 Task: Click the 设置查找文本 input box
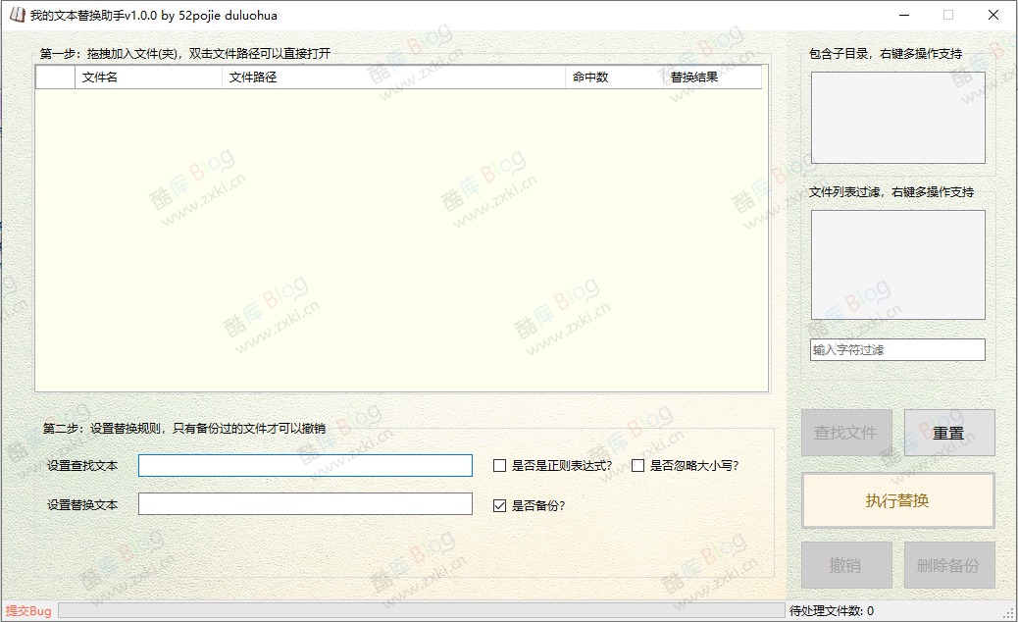click(x=305, y=465)
